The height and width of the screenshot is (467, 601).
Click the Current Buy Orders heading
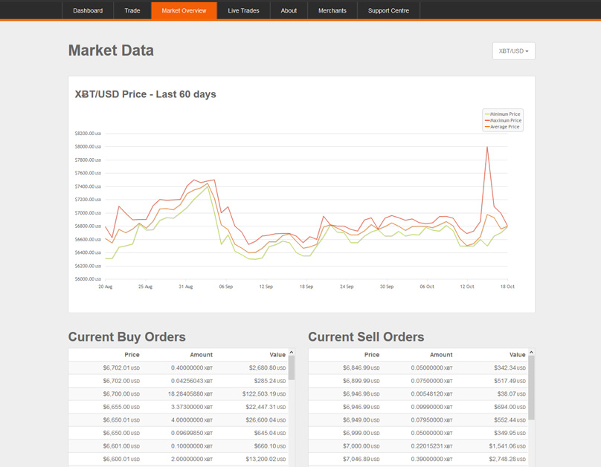(127, 336)
